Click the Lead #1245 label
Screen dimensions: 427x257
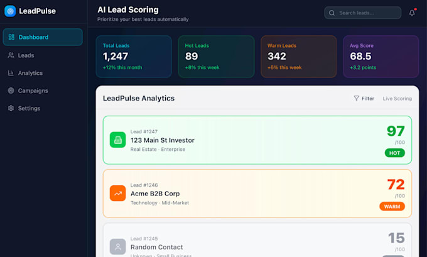[x=144, y=238]
